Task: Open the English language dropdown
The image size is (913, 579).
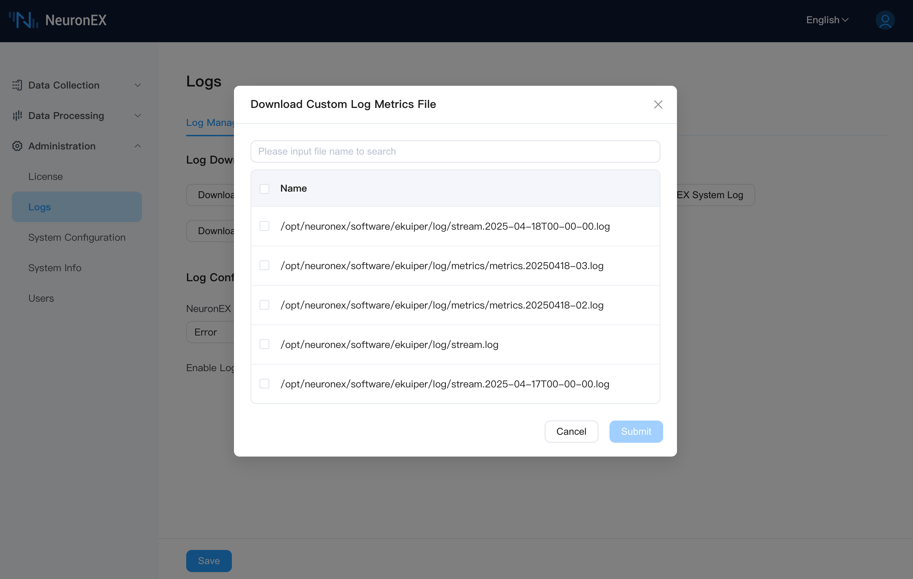Action: pyautogui.click(x=827, y=20)
